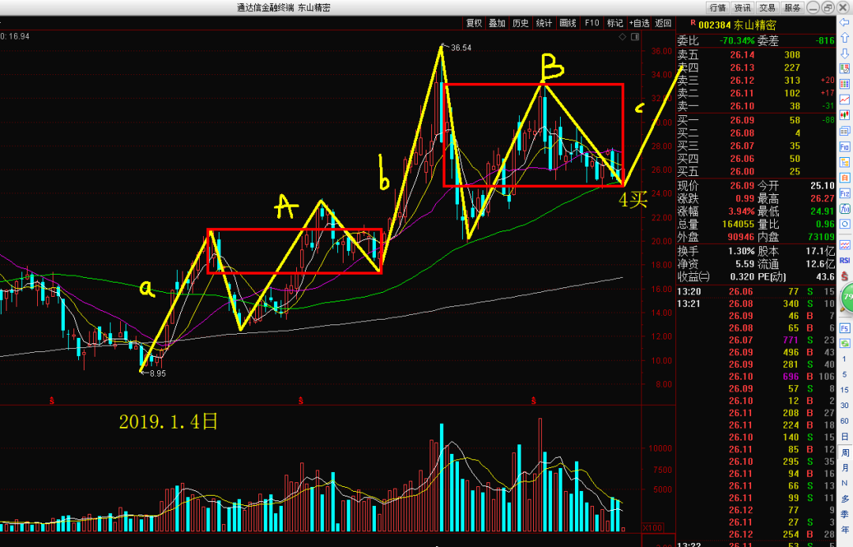Click the circle tool icon in sidebar
Screen dimensions: 853x547
click(x=845, y=224)
